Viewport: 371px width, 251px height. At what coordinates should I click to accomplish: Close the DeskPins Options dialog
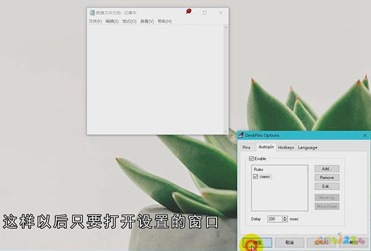(x=364, y=135)
